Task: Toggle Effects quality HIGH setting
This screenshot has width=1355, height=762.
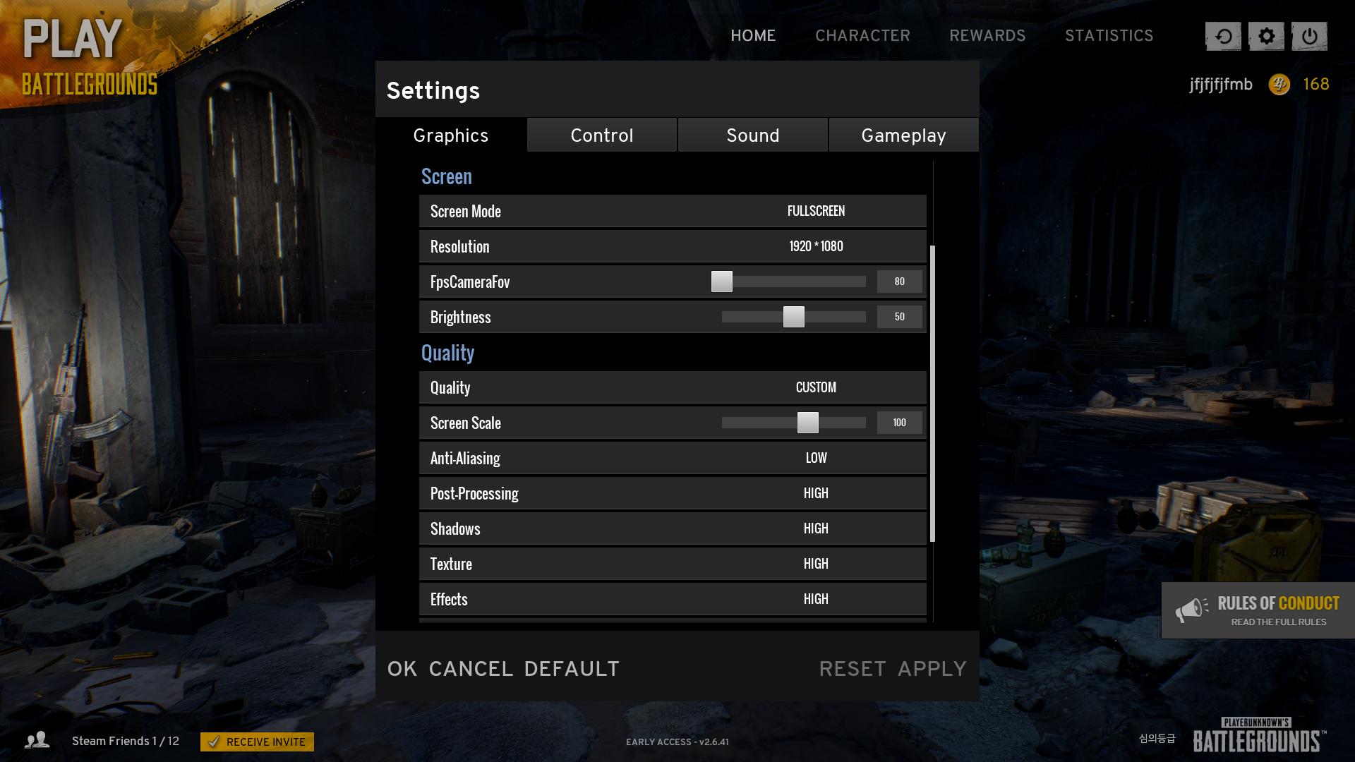Action: [x=815, y=598]
